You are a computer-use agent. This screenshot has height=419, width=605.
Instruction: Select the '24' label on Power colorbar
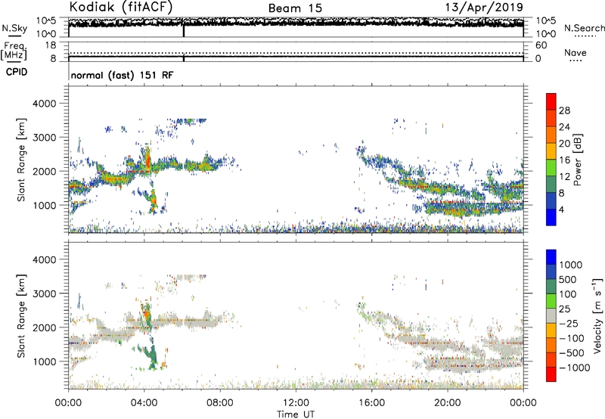564,127
